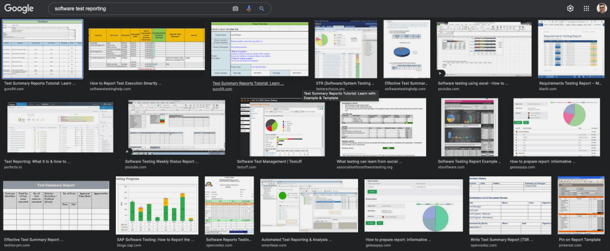This screenshot has width=610, height=251.
Task: Open the Write Test Summary Report thumbnail
Action: (509, 204)
